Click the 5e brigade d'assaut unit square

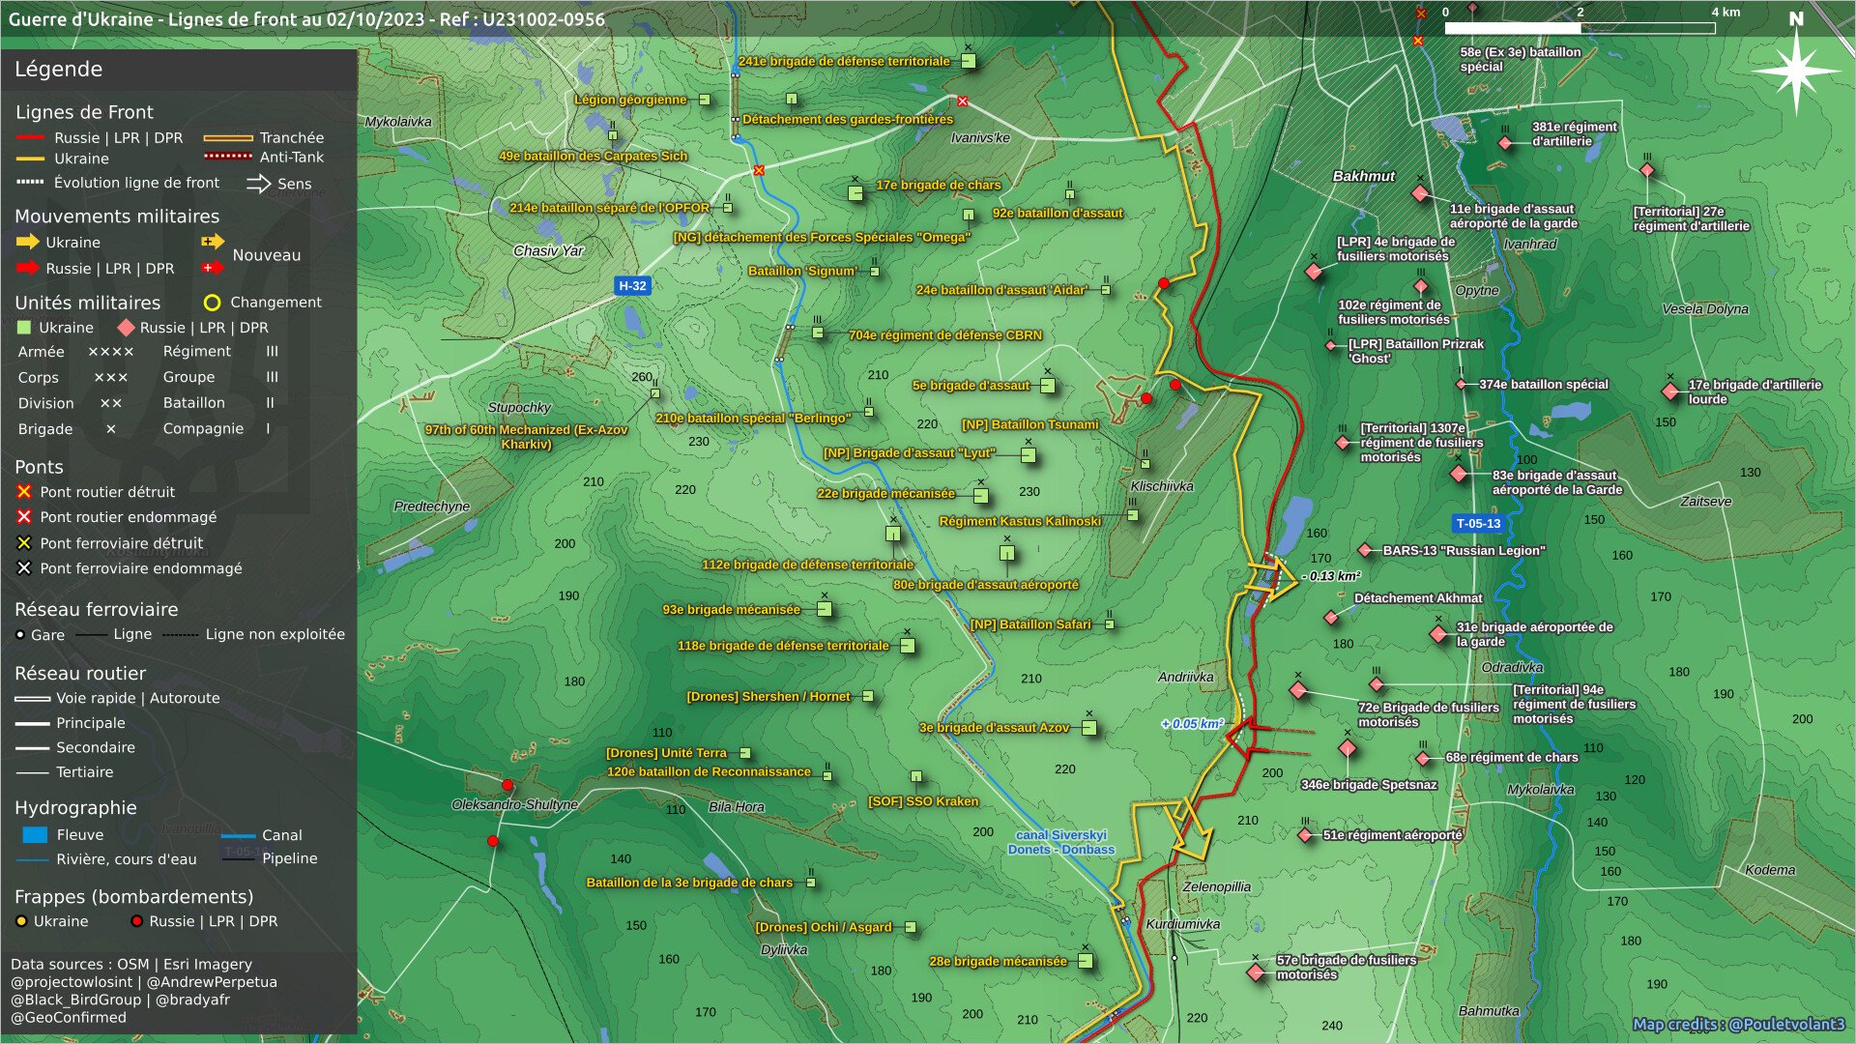pyautogui.click(x=1047, y=386)
